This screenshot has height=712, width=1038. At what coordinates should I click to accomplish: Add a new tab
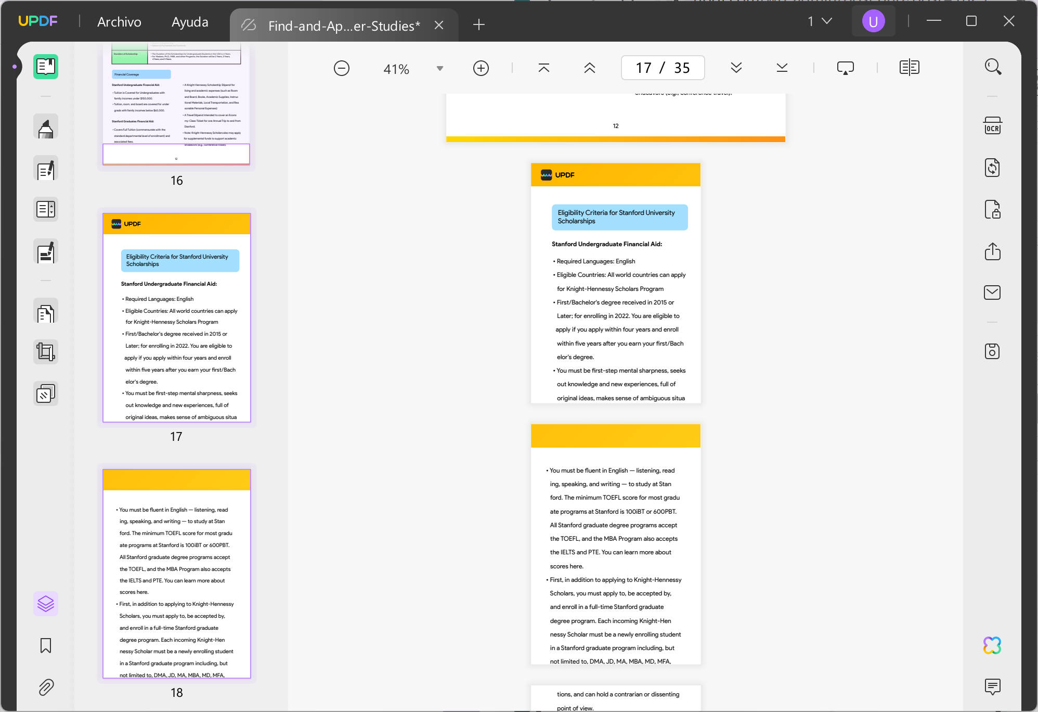pyautogui.click(x=479, y=24)
